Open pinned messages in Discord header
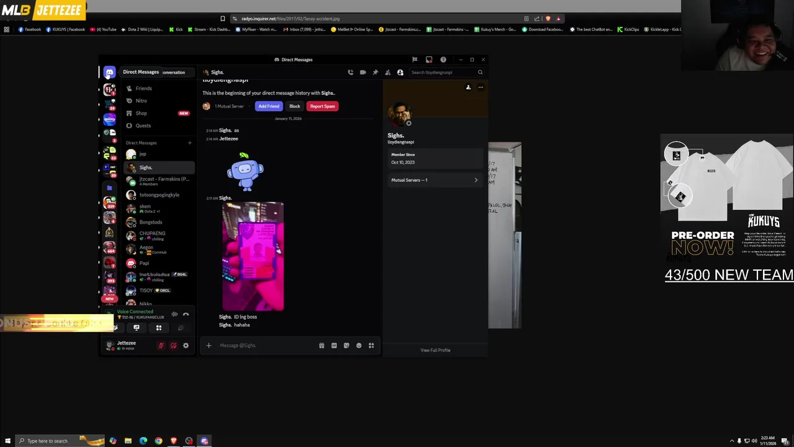This screenshot has height=447, width=794. (x=375, y=73)
